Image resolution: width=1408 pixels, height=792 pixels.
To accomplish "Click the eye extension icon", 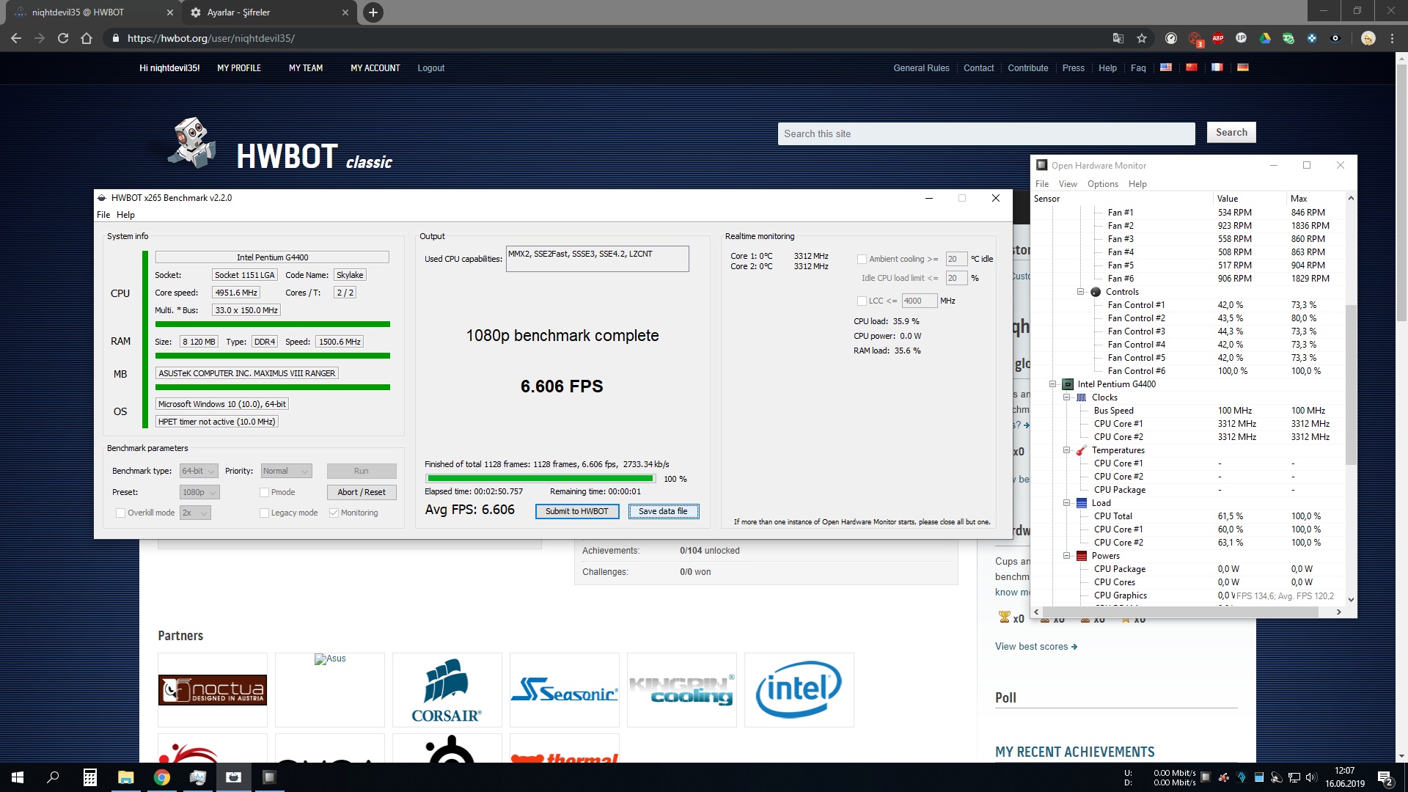I will (1335, 38).
